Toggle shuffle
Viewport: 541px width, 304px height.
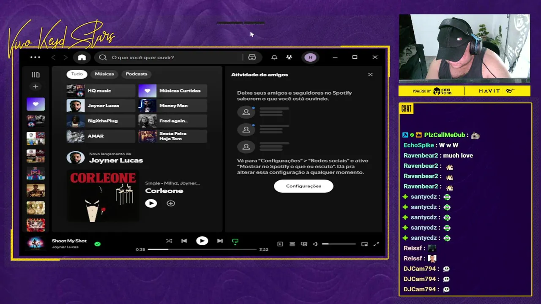tap(169, 241)
